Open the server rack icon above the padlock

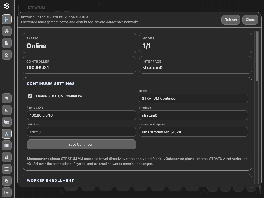[x=6, y=145]
